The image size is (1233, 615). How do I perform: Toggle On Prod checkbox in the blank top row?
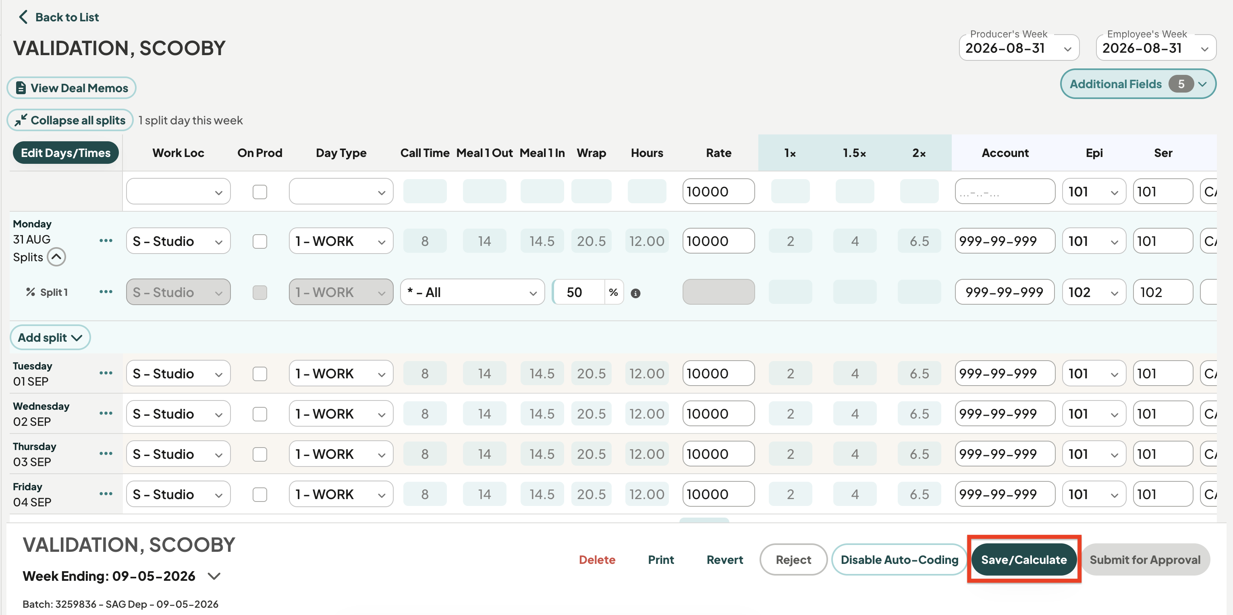(x=259, y=192)
